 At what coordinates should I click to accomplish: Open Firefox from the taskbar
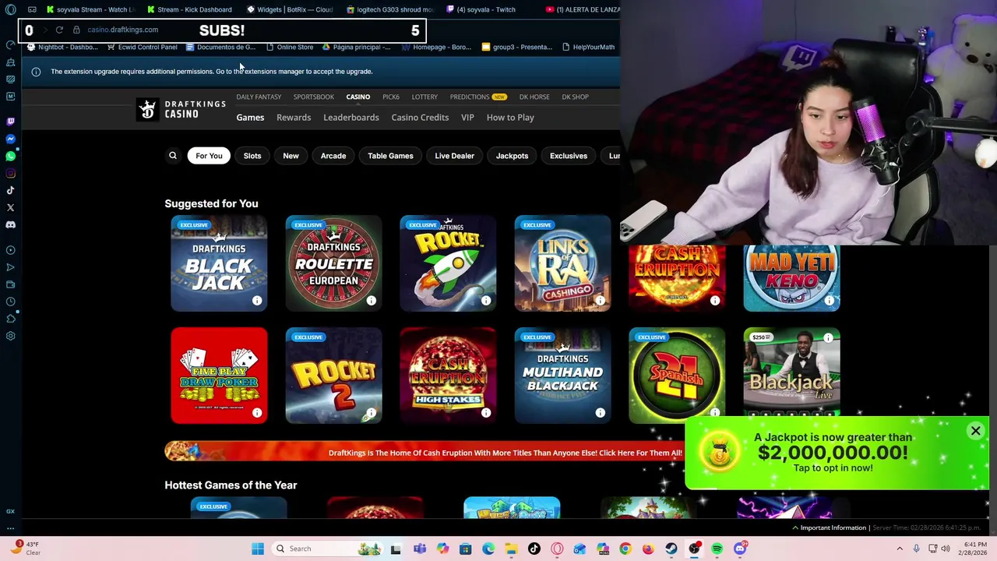coord(648,549)
